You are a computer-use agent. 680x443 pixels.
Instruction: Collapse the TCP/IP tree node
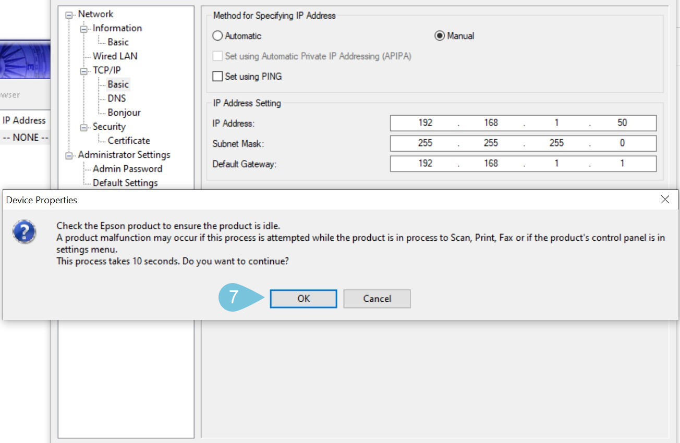83,71
